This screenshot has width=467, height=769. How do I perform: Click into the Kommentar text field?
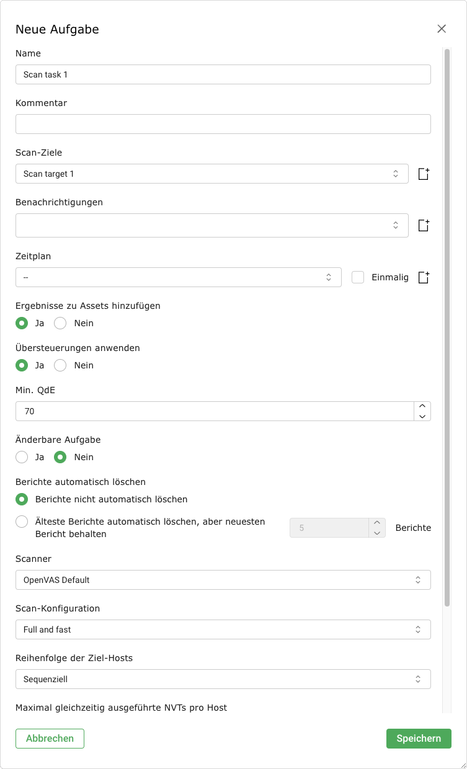(x=223, y=124)
